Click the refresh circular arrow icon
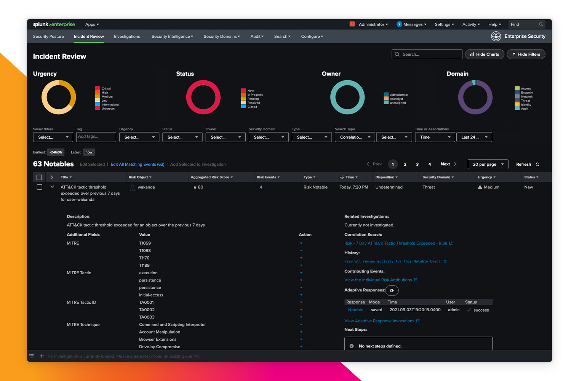 click(537, 164)
